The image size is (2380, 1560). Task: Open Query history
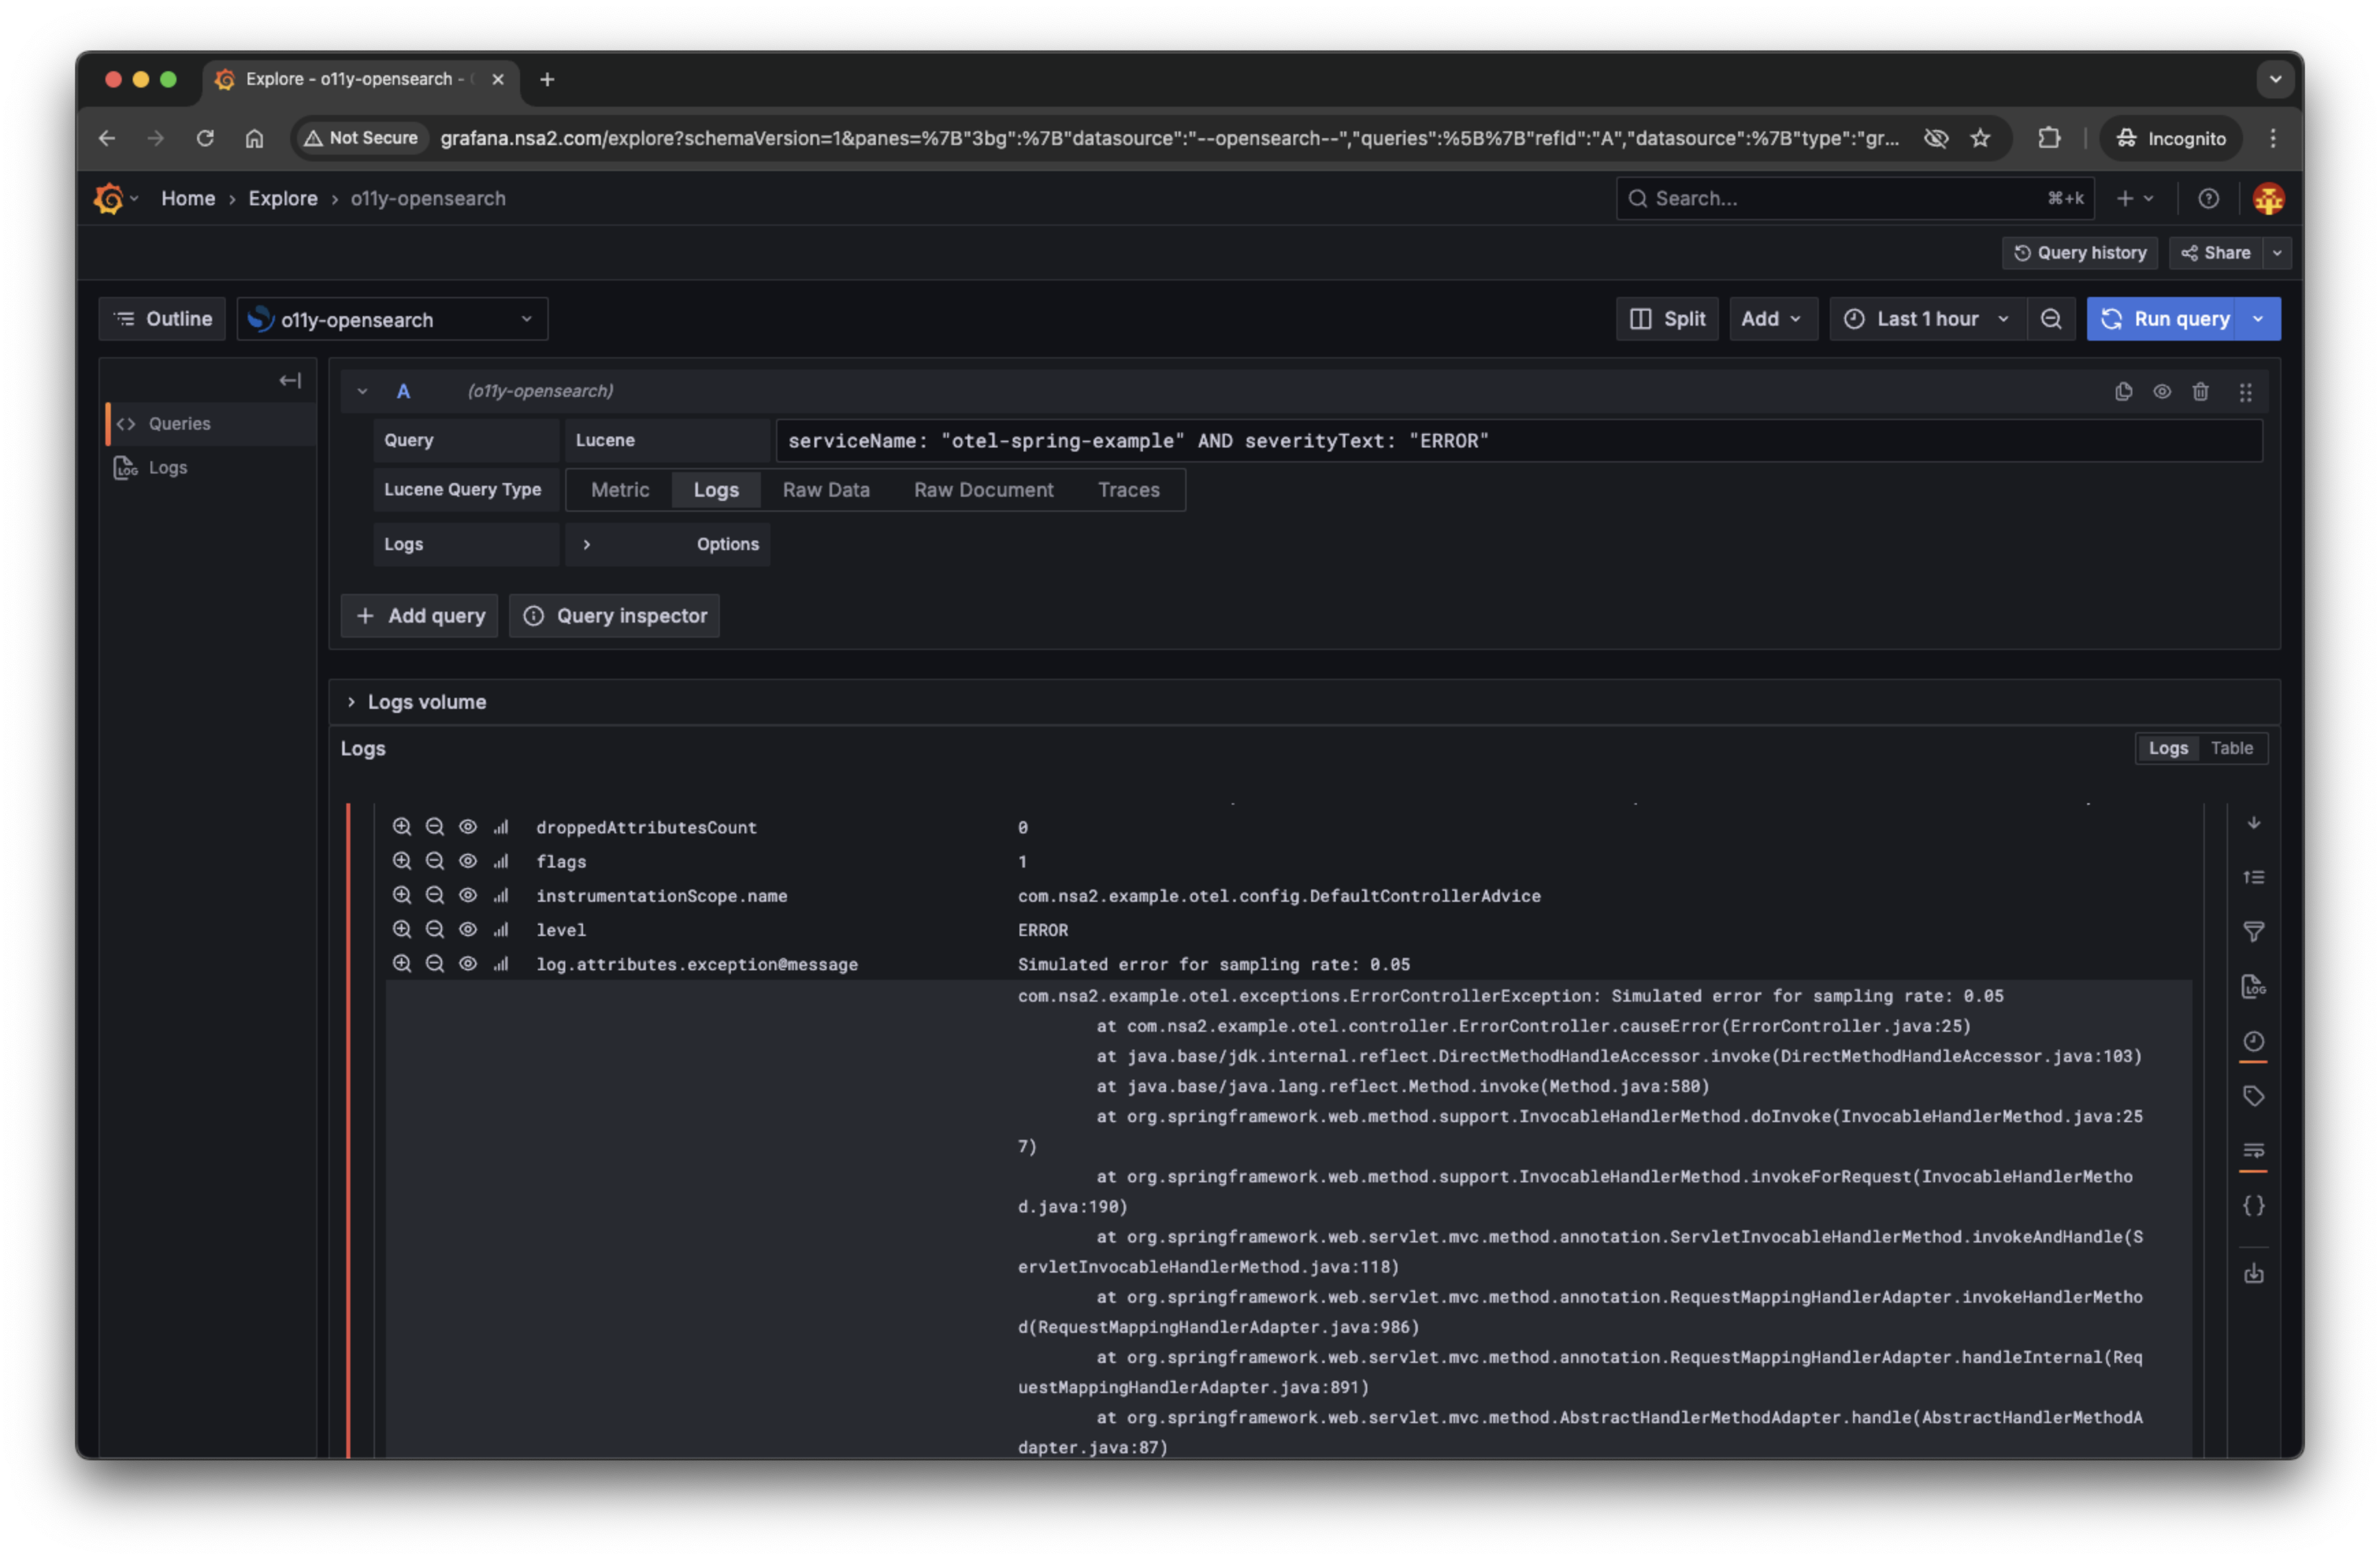(x=2079, y=253)
